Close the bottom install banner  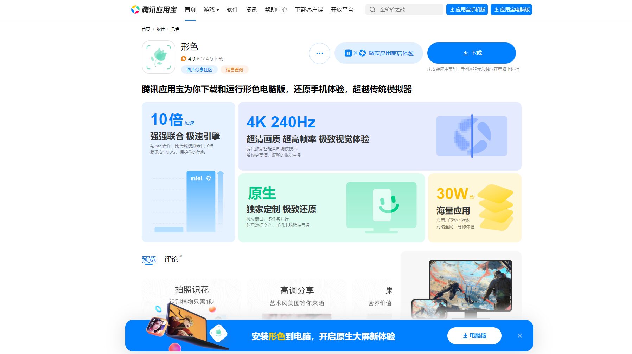(520, 336)
